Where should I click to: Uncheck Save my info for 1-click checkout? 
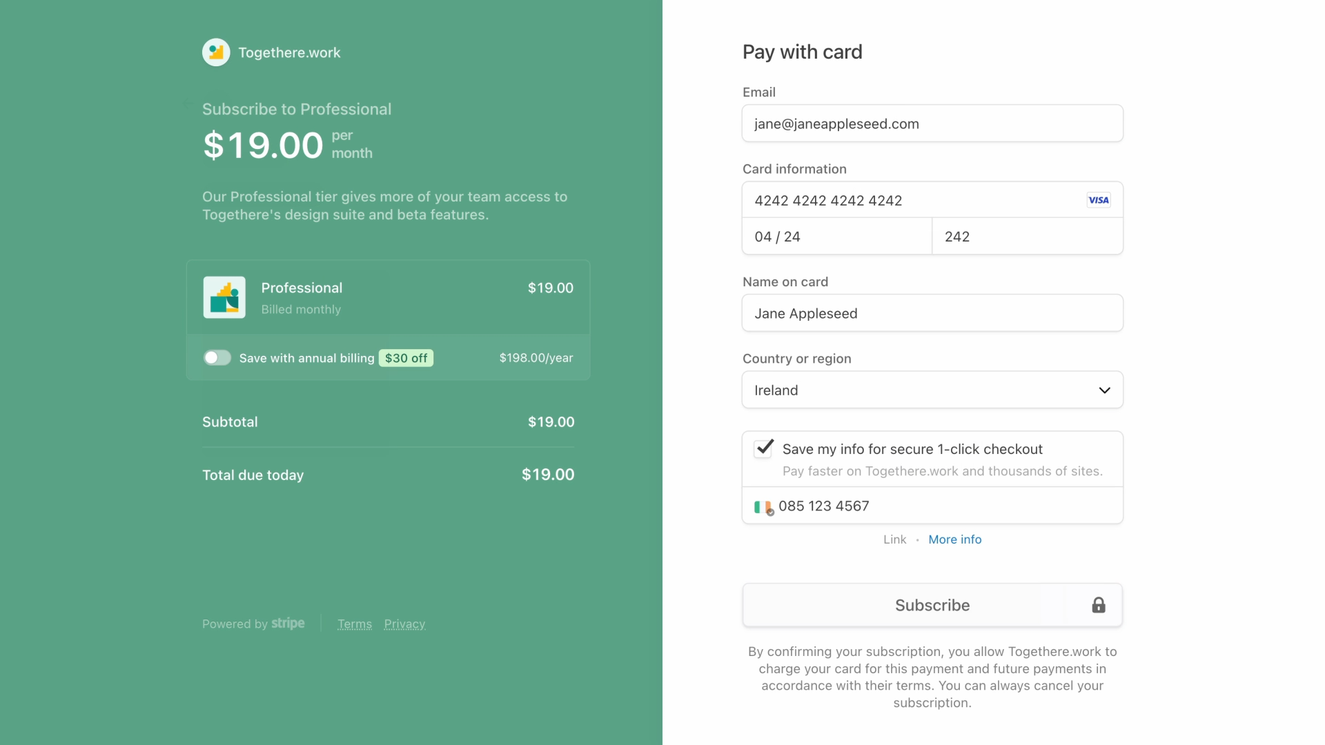(x=763, y=448)
